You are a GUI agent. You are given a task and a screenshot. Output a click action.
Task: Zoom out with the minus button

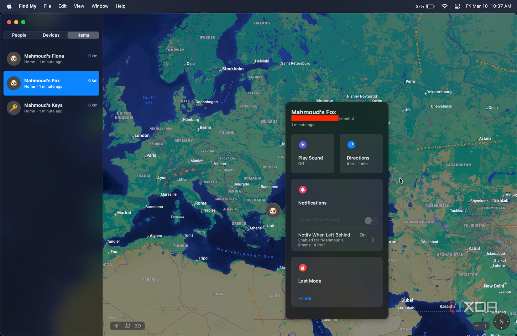477,326
